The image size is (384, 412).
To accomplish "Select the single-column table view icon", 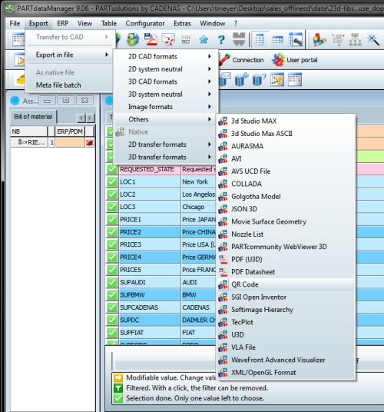I will [260, 40].
